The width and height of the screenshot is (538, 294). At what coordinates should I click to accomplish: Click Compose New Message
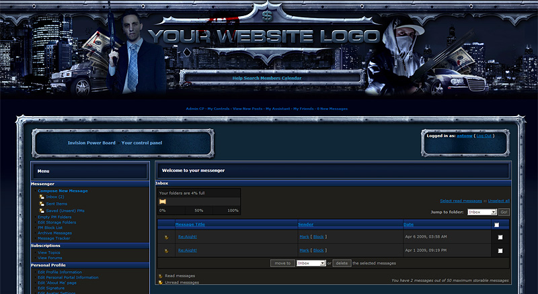click(63, 191)
